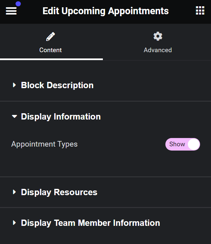Expand the Display Resources section
Screen dimensions: 211x244
105,192
